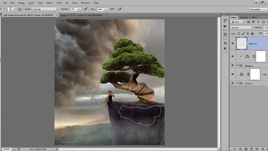Click the color balance icon above Group 1
The image size is (268, 151).
[x=247, y=57]
